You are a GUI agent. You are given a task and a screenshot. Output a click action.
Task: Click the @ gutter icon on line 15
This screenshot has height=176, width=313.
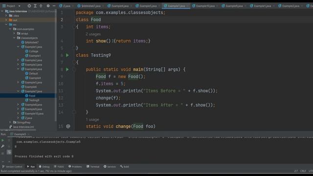[x=68, y=126]
